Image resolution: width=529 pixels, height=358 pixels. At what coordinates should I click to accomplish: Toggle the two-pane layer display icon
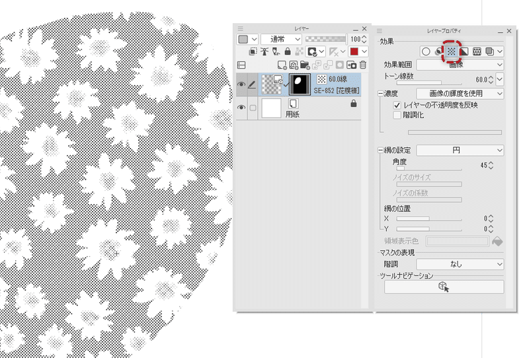pyautogui.click(x=241, y=65)
